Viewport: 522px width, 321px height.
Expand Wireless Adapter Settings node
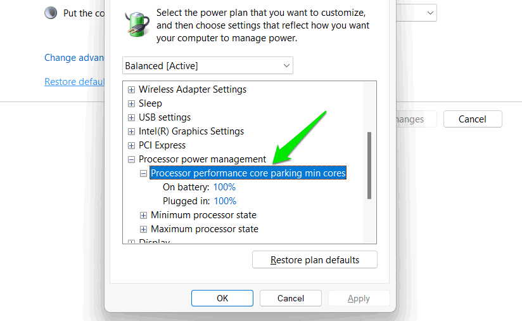click(132, 89)
